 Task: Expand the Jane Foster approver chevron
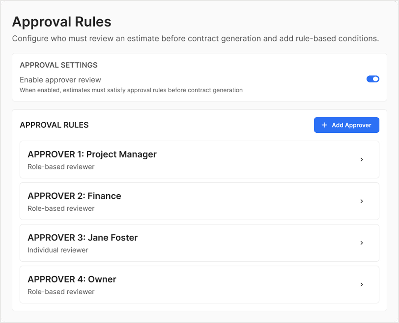pos(361,243)
